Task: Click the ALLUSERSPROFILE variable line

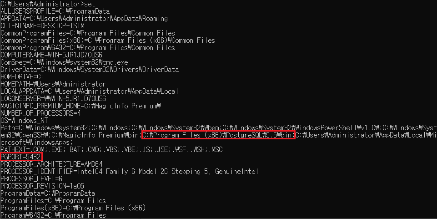Action: tap(55, 11)
